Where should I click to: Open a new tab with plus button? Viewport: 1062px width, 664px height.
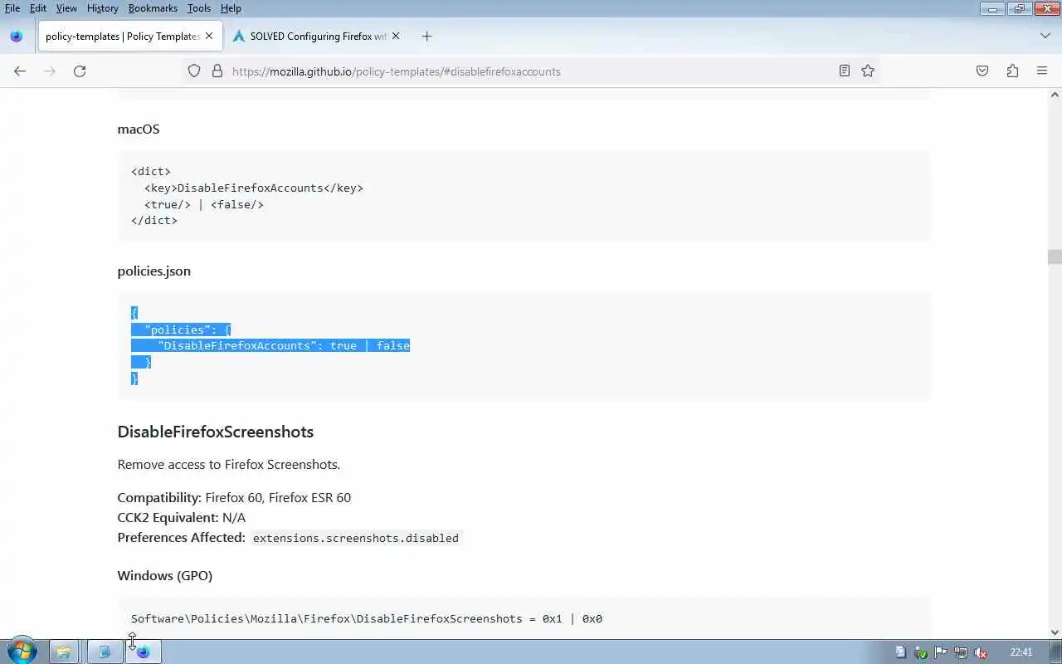(x=426, y=37)
